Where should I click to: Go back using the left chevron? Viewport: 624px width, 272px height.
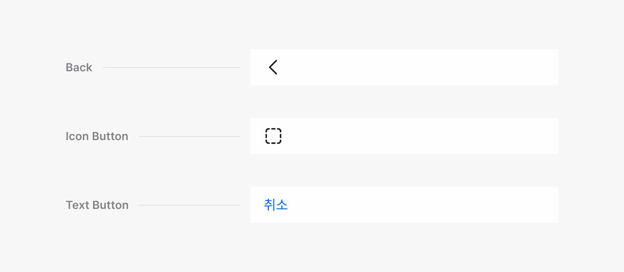point(273,67)
